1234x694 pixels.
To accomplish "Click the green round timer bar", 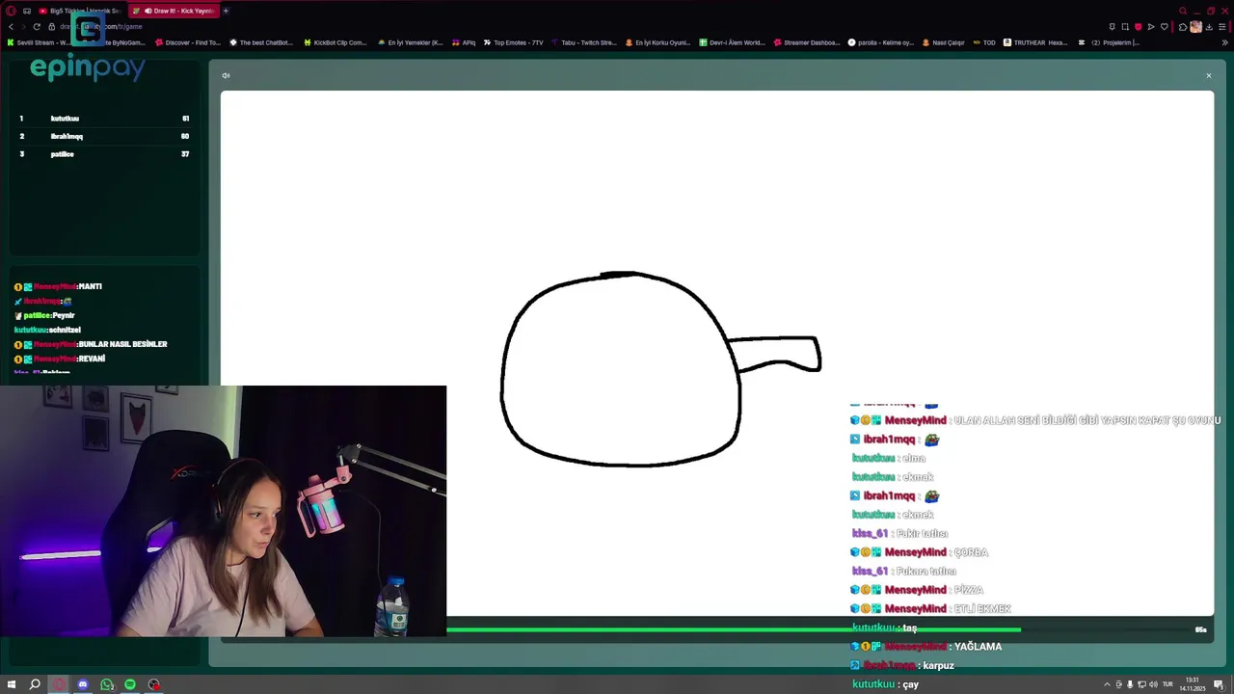I will [733, 629].
